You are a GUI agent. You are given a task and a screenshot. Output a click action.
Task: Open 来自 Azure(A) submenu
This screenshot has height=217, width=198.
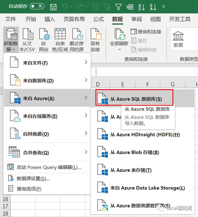[x=47, y=98]
